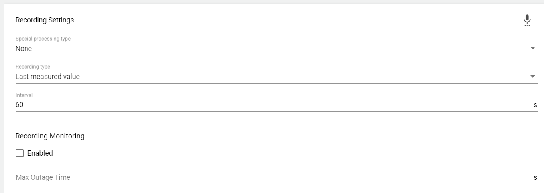Open the Special processing type dropdown arrow
The width and height of the screenshot is (544, 193).
(533, 48)
